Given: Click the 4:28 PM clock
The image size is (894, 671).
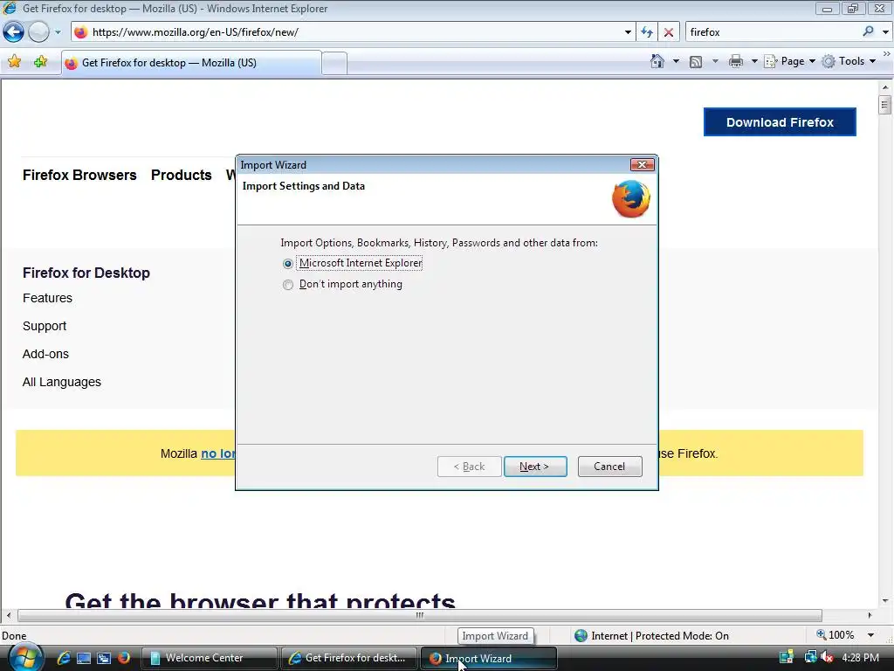Looking at the screenshot, I should (860, 657).
